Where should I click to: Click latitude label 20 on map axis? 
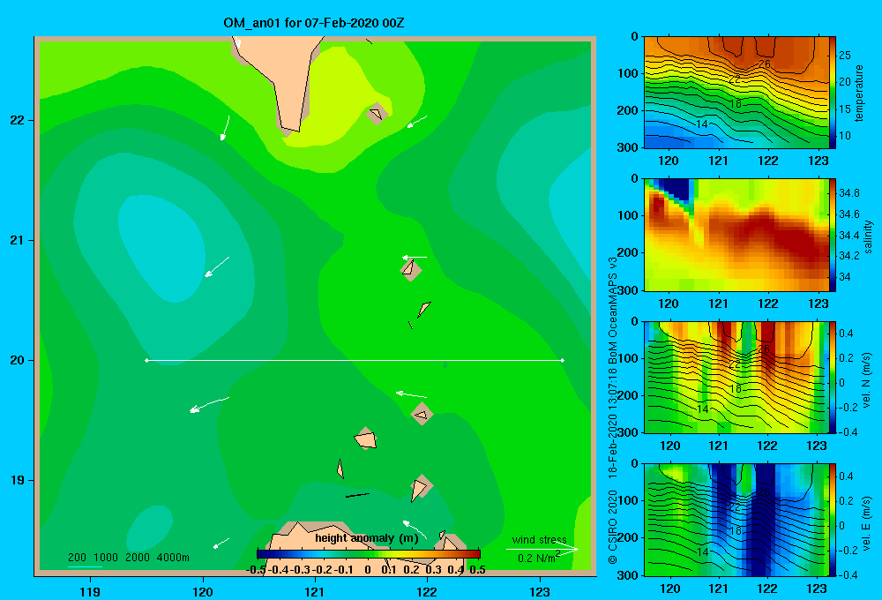click(x=18, y=360)
